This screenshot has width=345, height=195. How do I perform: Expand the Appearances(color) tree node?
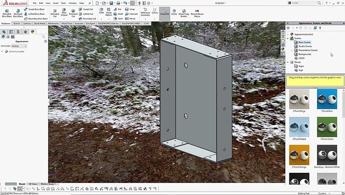tap(288, 34)
